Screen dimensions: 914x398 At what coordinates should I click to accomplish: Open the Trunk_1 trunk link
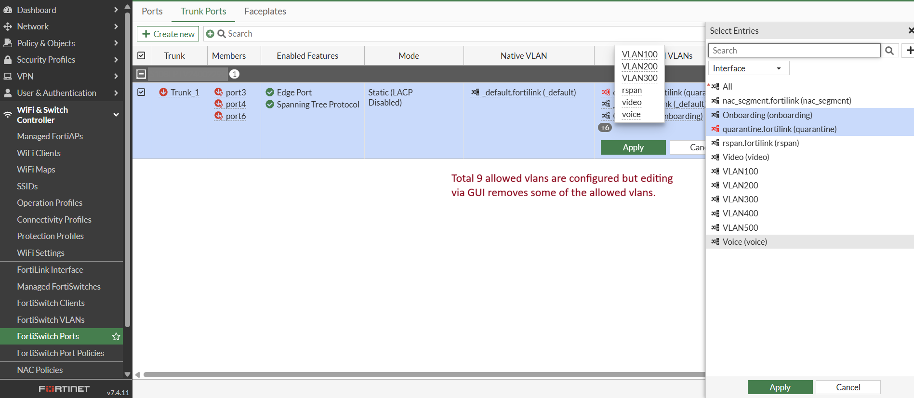point(185,93)
